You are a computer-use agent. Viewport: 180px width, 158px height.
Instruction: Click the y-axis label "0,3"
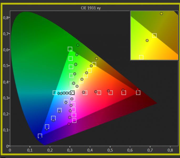coord(6,98)
